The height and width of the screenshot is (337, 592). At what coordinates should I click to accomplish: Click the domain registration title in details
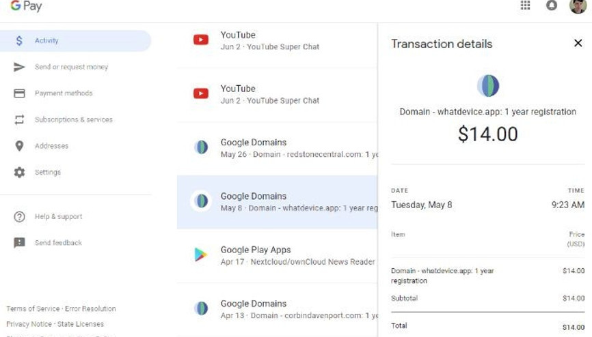[488, 112]
